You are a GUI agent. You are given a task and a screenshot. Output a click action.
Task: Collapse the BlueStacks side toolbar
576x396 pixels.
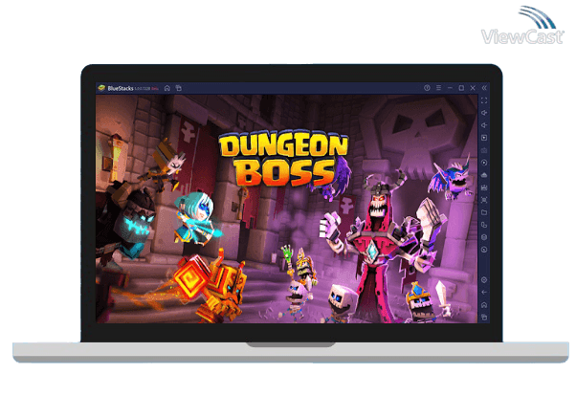click(484, 88)
